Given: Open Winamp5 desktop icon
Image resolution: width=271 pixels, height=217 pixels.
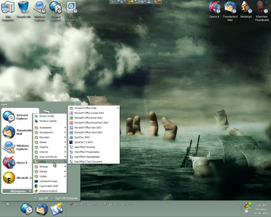Looking at the screenshot, I should [246, 7].
